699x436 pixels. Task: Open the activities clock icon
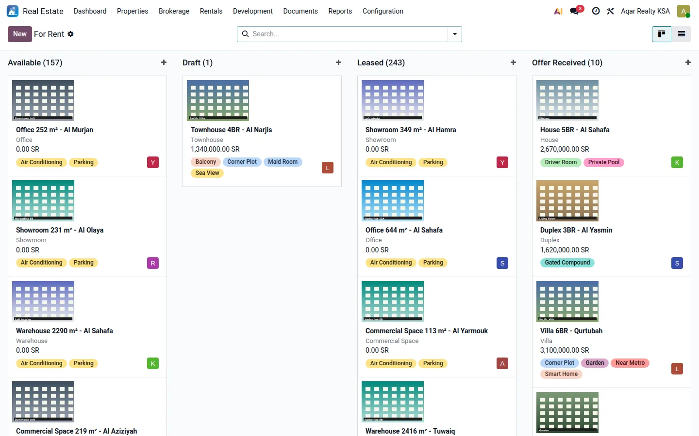click(x=596, y=11)
